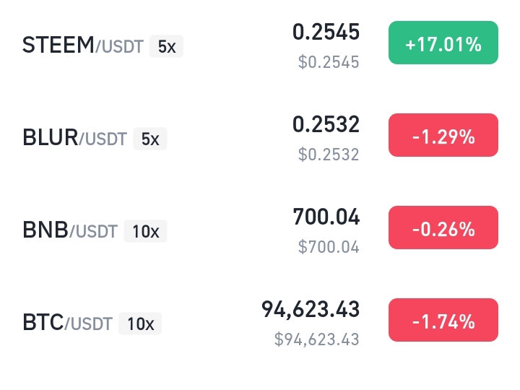Tap the red -1.74% change badge
This screenshot has width=520, height=390.
[x=443, y=320]
